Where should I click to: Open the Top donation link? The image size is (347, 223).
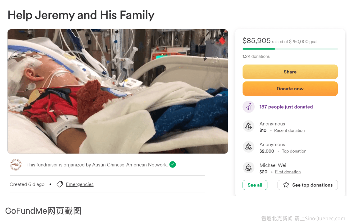(294, 151)
